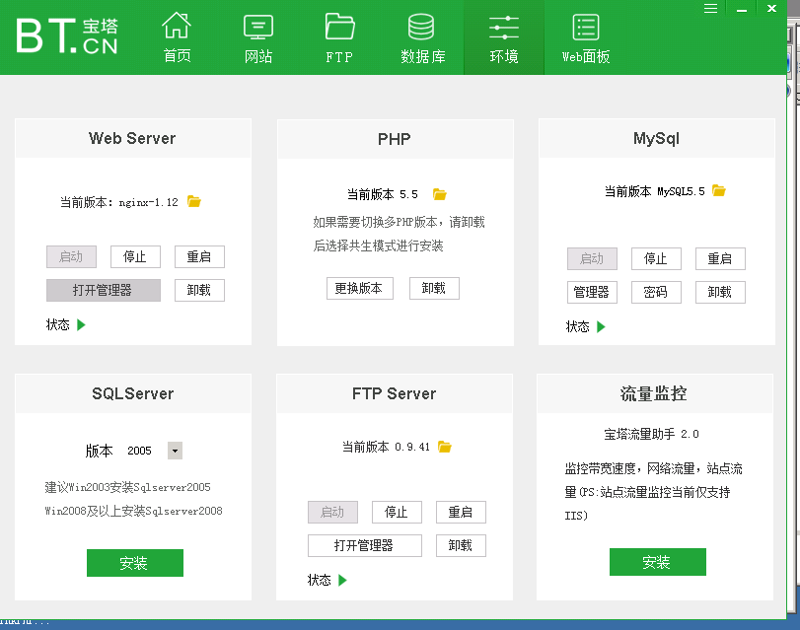Click text Win2008及以上安装Sqlserver2008
Viewport: 800px width, 630px height.
134,511
